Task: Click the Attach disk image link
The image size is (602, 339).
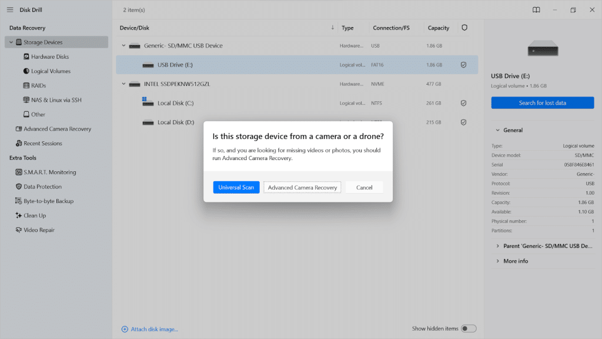Action: click(x=150, y=329)
